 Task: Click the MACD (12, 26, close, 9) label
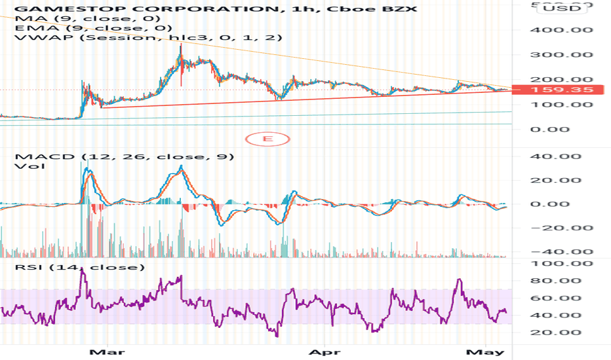tap(125, 156)
